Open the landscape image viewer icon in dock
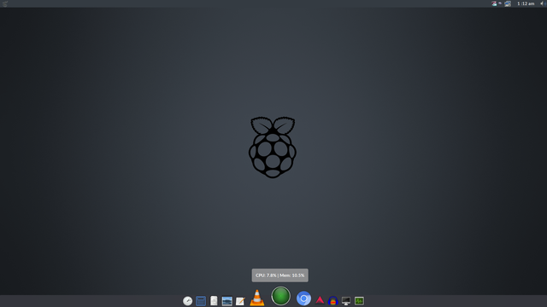Screen dimensions: 547x307 pyautogui.click(x=227, y=301)
